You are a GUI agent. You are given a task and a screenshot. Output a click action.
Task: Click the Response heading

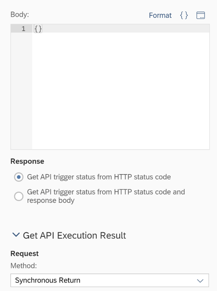pyautogui.click(x=27, y=161)
